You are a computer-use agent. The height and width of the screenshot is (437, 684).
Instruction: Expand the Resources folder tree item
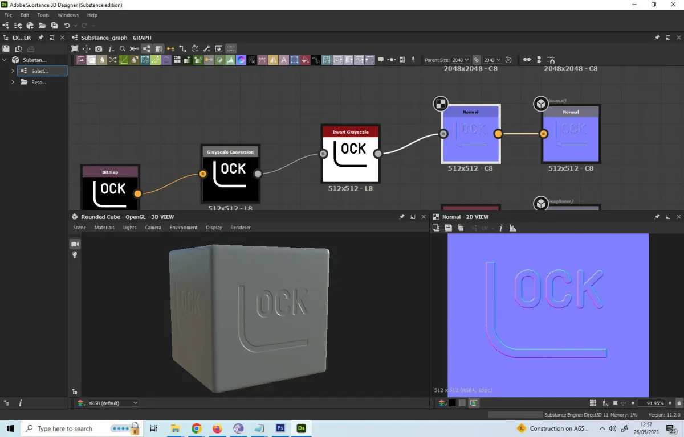point(13,82)
